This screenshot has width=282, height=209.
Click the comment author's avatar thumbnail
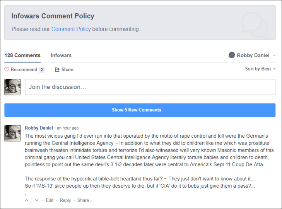[x=12, y=133]
